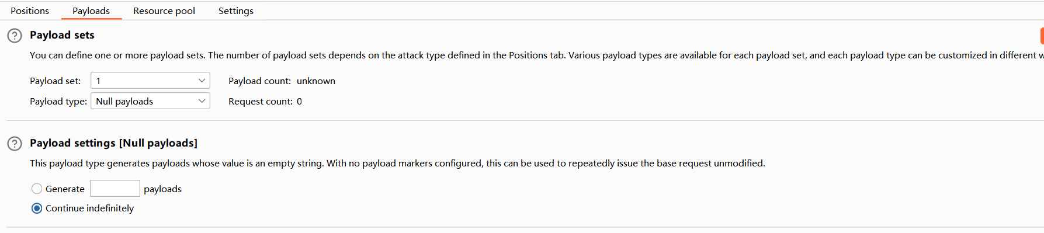Viewport: 1044px width, 233px height.
Task: Click the 'Payload set:' field label
Action: (56, 81)
